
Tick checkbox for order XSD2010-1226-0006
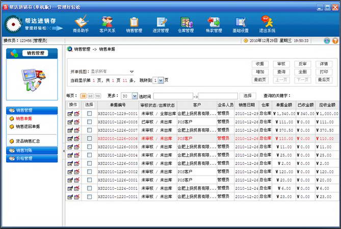coord(89,138)
